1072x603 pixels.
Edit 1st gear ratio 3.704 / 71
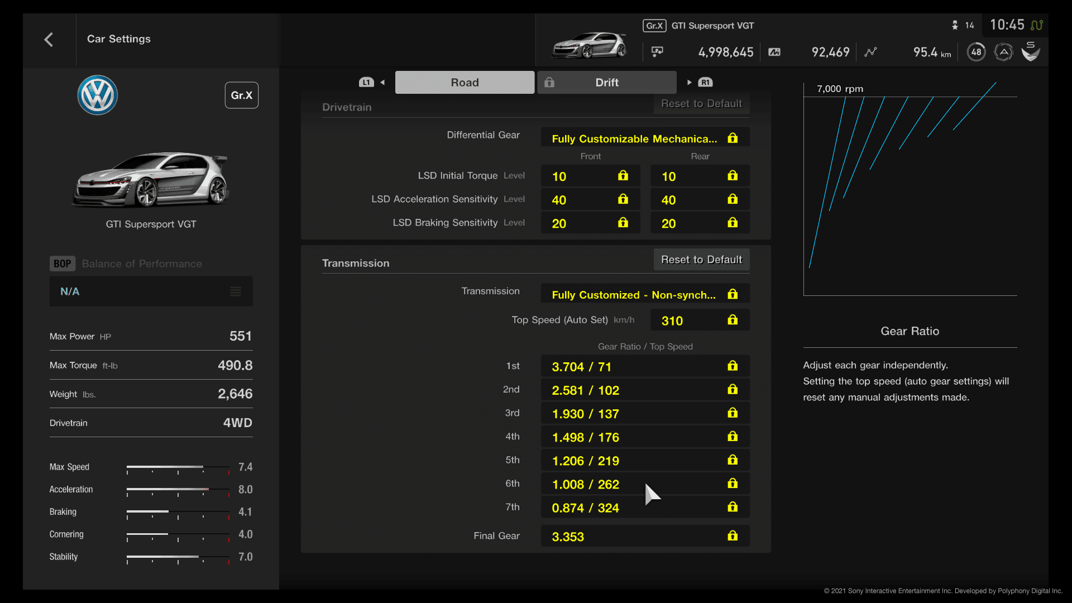645,366
